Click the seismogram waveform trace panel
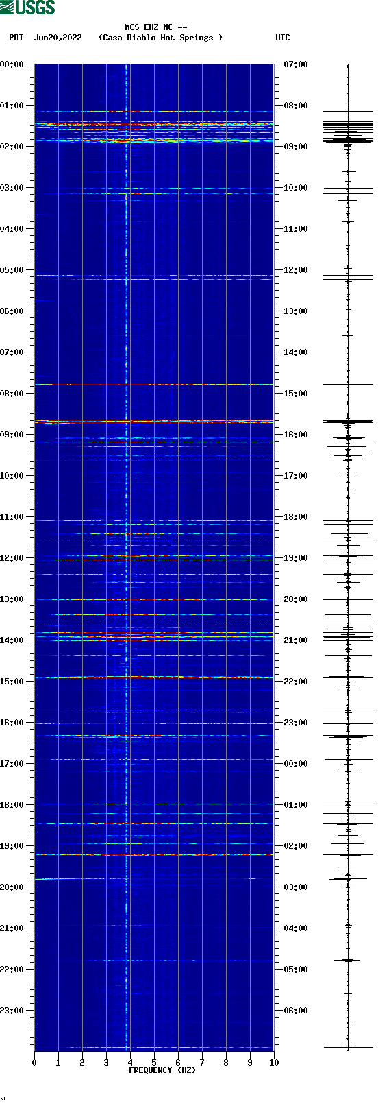 coord(348,557)
